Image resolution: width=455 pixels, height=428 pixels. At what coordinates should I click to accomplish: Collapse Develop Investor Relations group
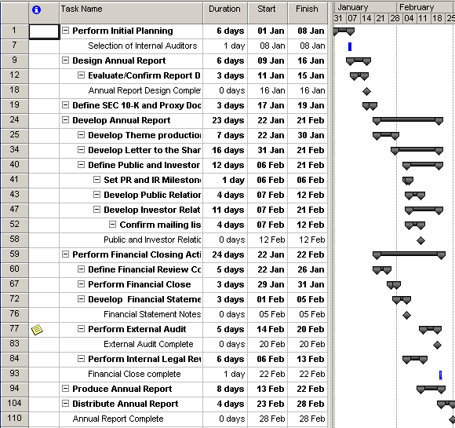click(x=97, y=209)
